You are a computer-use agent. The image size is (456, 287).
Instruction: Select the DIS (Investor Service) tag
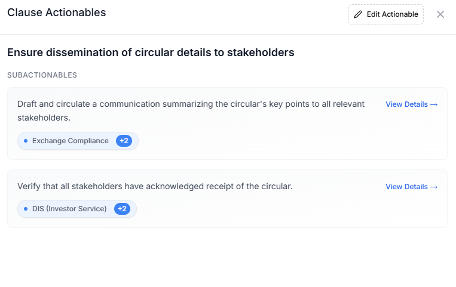pos(69,209)
